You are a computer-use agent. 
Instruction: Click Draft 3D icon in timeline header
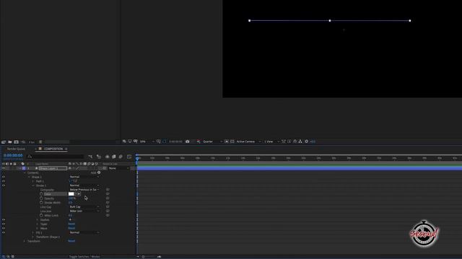[99, 157]
